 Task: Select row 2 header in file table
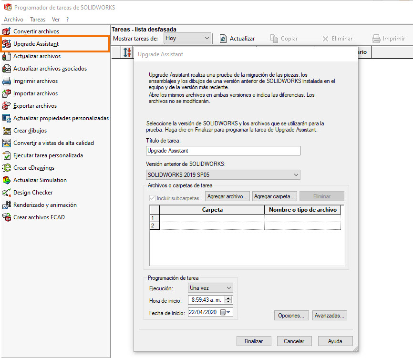155,225
